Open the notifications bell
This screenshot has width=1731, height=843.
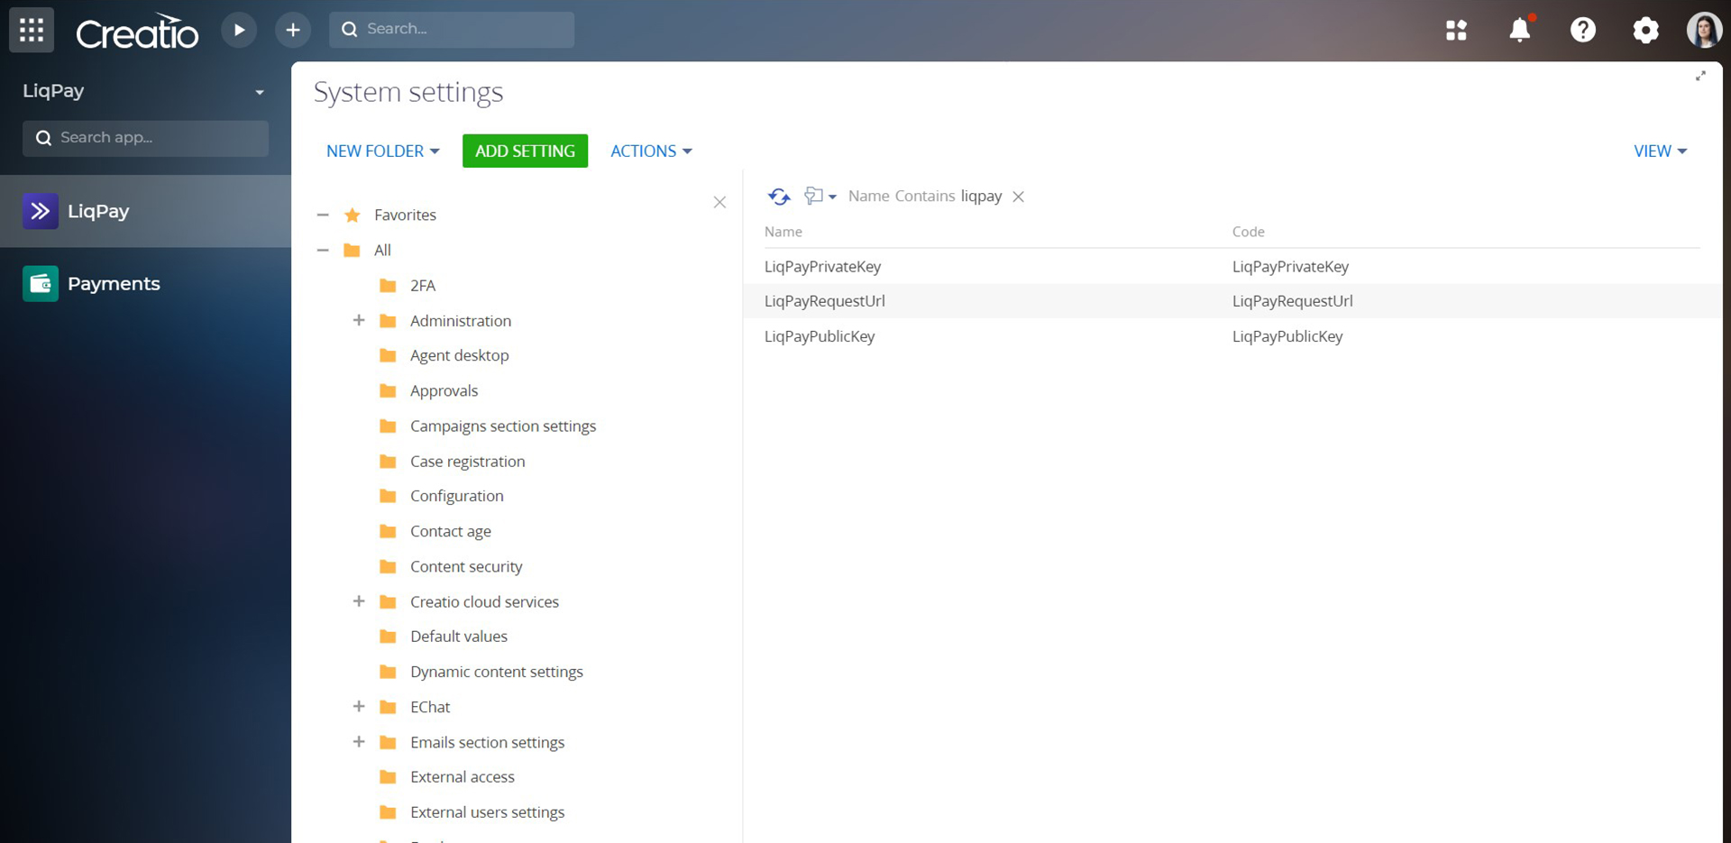[1520, 30]
